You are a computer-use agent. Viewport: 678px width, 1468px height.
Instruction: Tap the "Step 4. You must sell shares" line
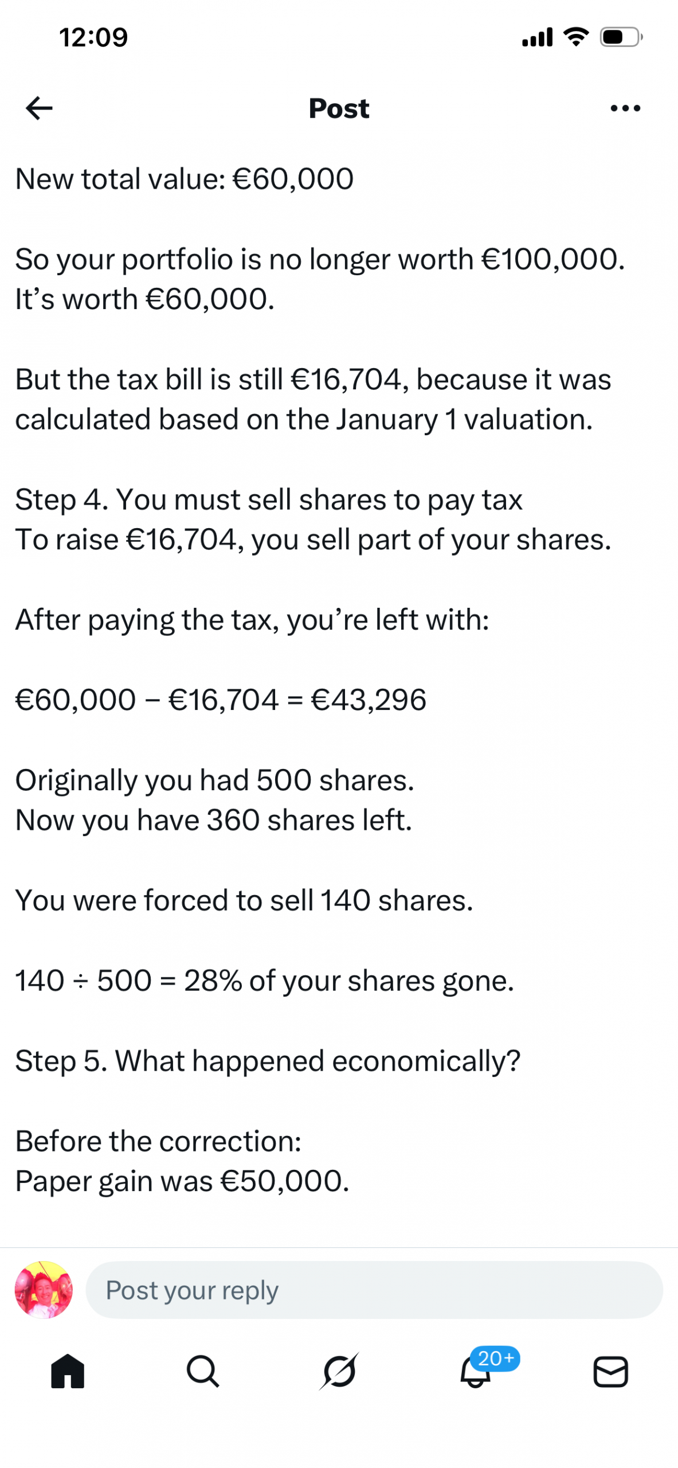[x=268, y=499]
